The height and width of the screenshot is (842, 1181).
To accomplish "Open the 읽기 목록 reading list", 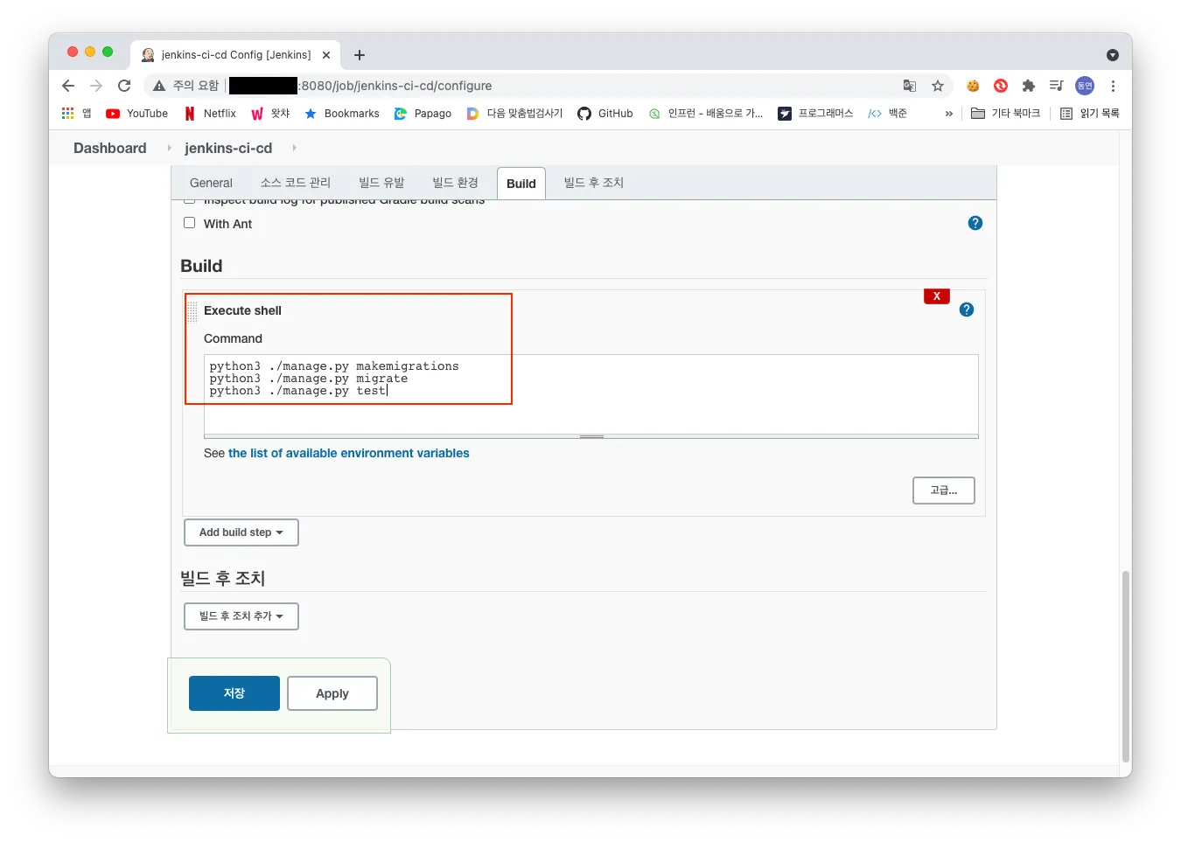I will click(1089, 114).
